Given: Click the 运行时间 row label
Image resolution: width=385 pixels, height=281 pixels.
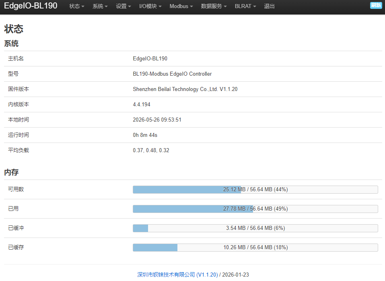Looking at the screenshot, I should 19,135.
